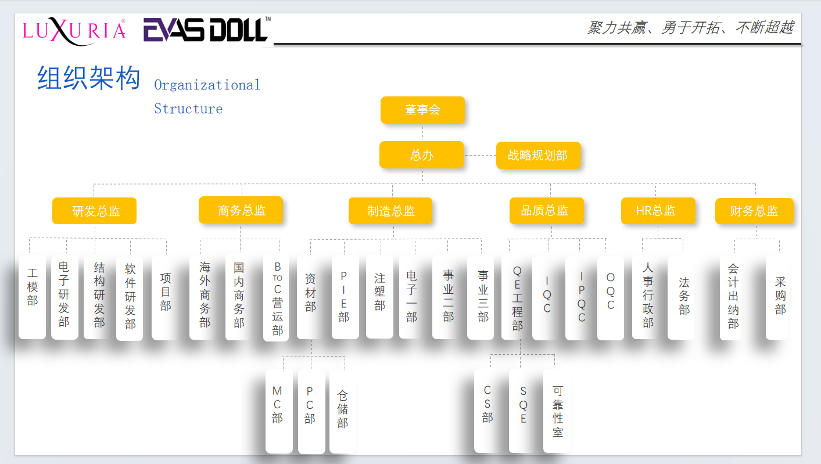Select the 海外商务部 department card
The height and width of the screenshot is (464, 821).
coord(203,298)
